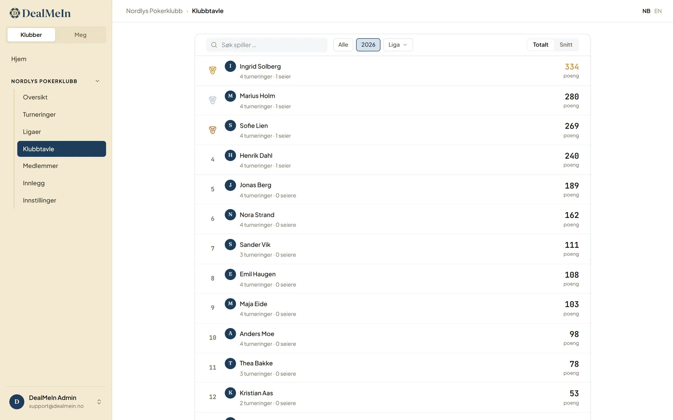
Task: Click Ingrid Solberg's avatar
Action: pyautogui.click(x=230, y=66)
